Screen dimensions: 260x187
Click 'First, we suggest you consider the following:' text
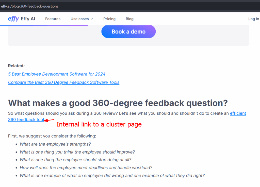click(x=52, y=136)
